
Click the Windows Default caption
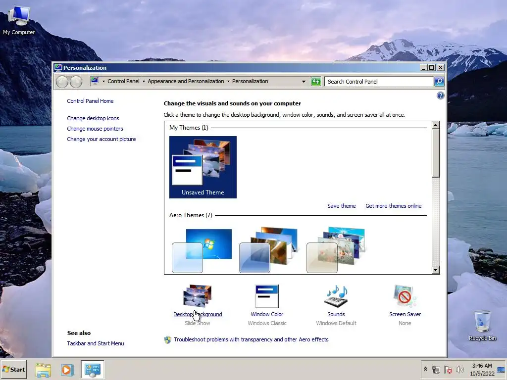pos(336,323)
